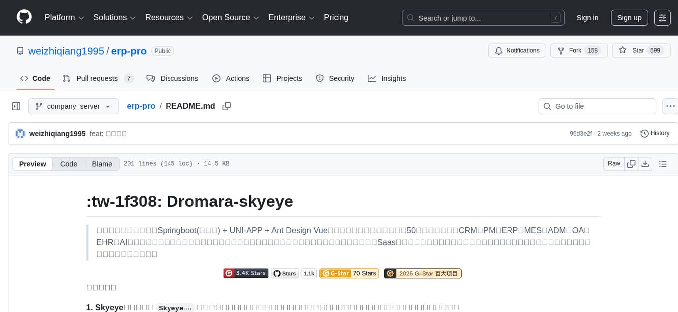The height and width of the screenshot is (312, 678).
Task: Open the document outline icon
Action: pos(663,164)
